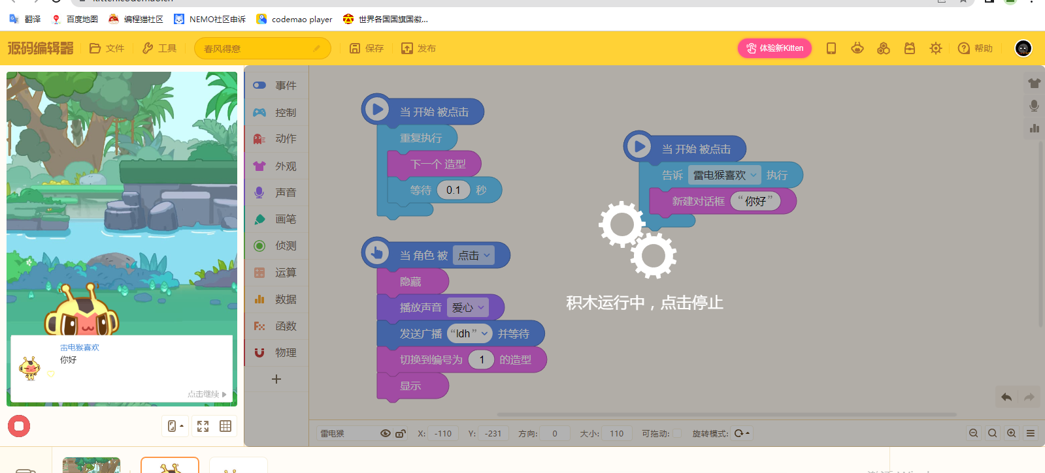This screenshot has height=473, width=1045.
Task: Select the 事件 events block category
Action: [x=276, y=85]
